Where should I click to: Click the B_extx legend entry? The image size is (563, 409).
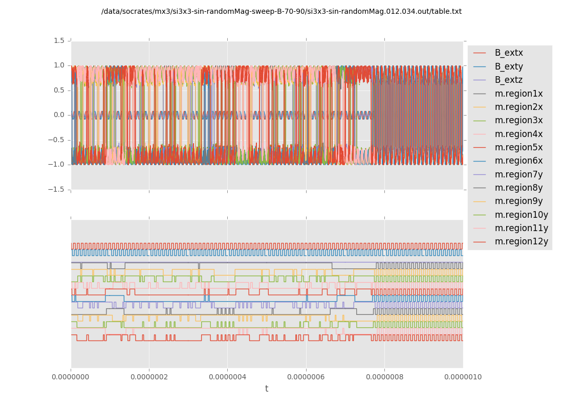(x=508, y=53)
